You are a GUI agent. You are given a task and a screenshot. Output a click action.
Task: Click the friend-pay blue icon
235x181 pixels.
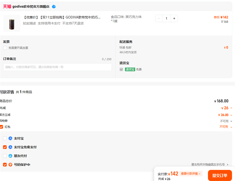[10, 156]
